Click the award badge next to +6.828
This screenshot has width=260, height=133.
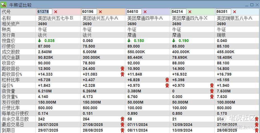pyautogui.click(x=167, y=80)
